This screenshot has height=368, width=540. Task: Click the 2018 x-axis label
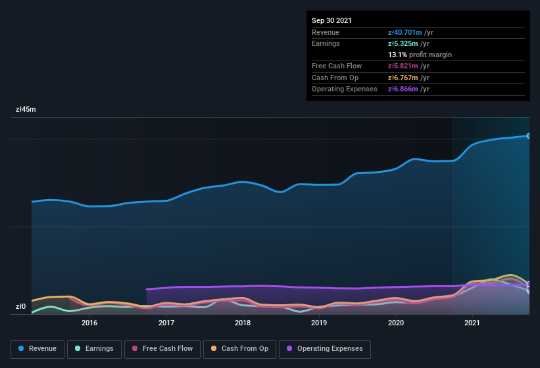click(x=243, y=323)
